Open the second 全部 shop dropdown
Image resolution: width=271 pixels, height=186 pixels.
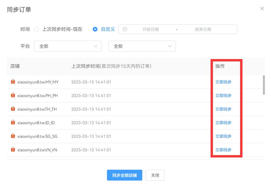142,46
